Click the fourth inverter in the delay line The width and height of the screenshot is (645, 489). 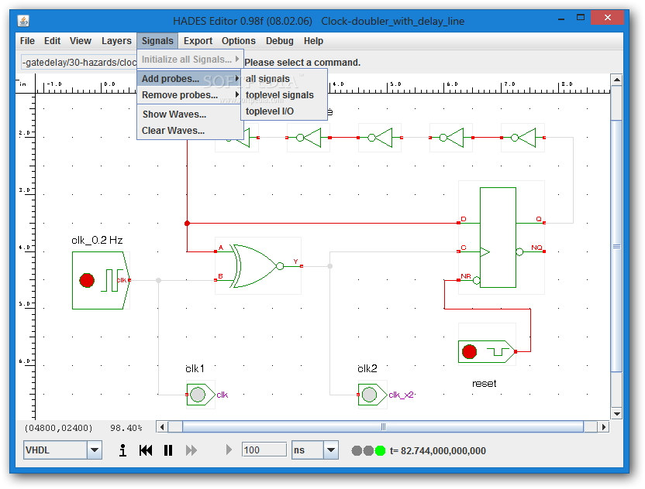coord(451,138)
